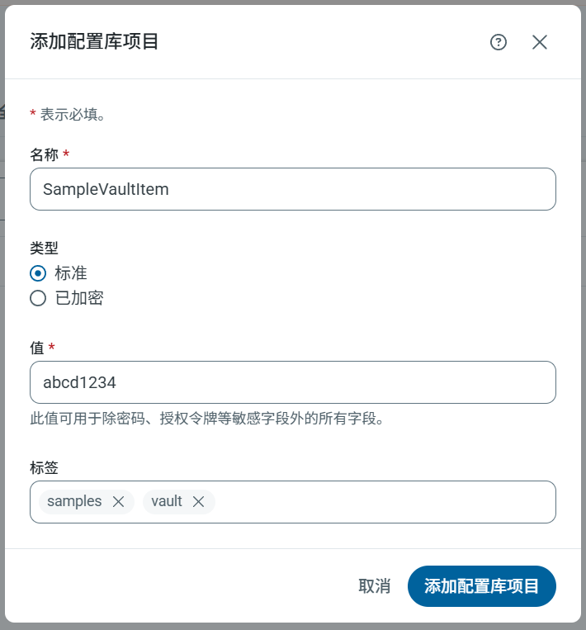The height and width of the screenshot is (630, 586).
Task: Select the 标准 type radio button
Action: tap(38, 273)
